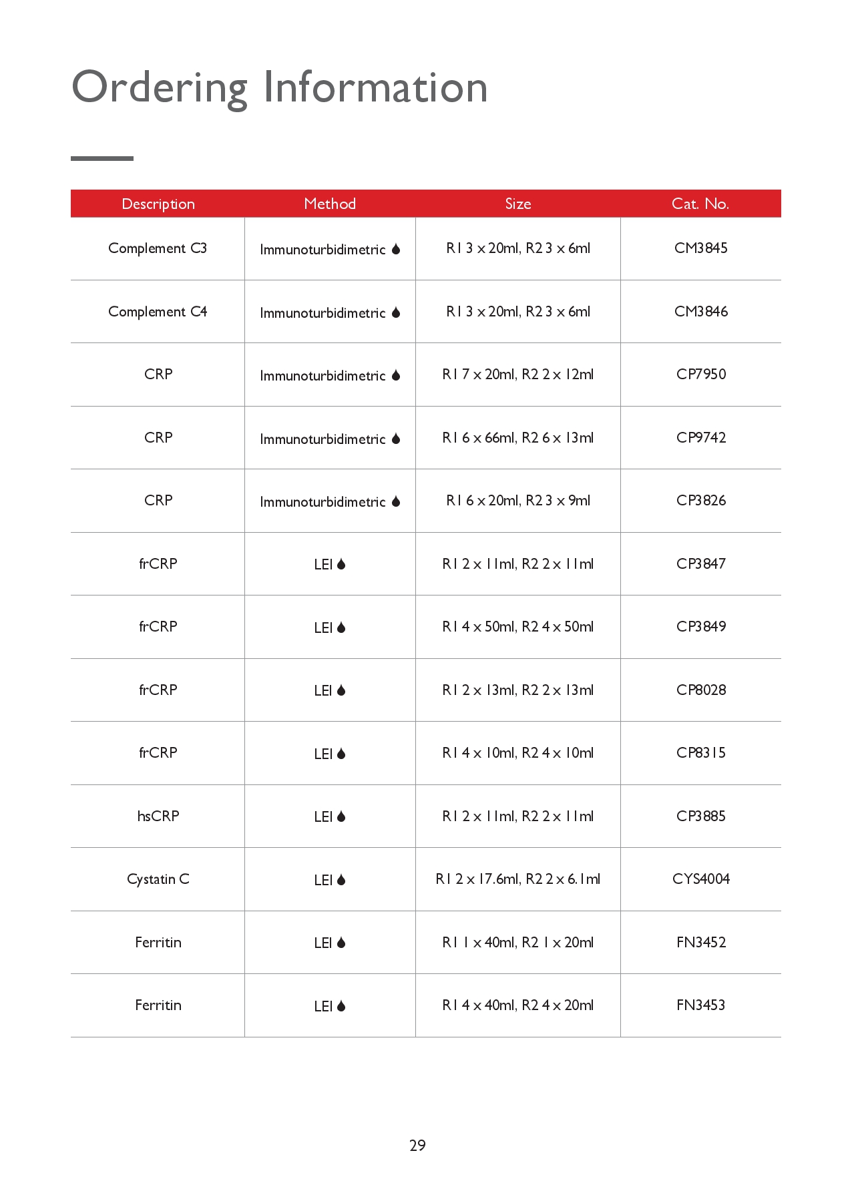This screenshot has width=852, height=1195.
Task: Click size text R1 6 x 66ml
Action: 479,438
